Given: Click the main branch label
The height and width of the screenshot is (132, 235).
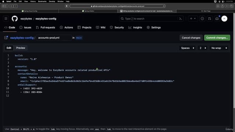Looking at the screenshot, I should [x=79, y=38].
